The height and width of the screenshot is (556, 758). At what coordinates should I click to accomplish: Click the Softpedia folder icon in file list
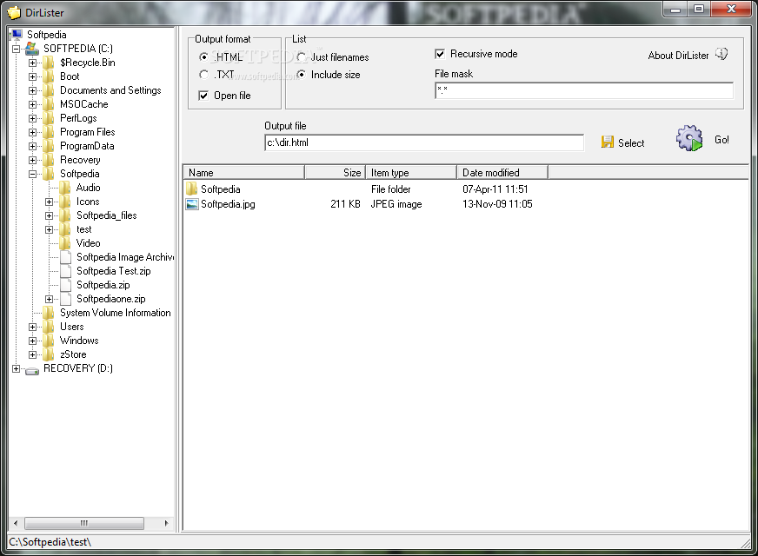pyautogui.click(x=192, y=189)
